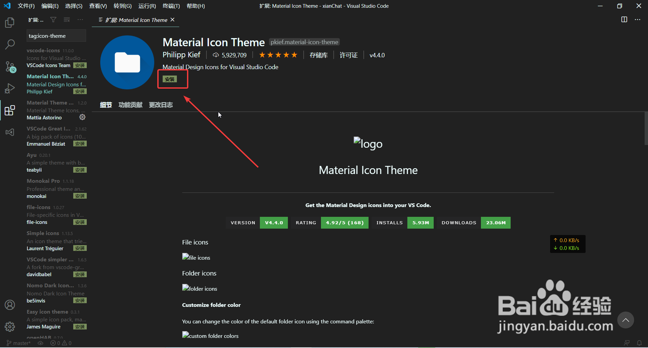Click the editor vertical scrollbar thumb
This screenshot has width=648, height=348.
pos(646,128)
